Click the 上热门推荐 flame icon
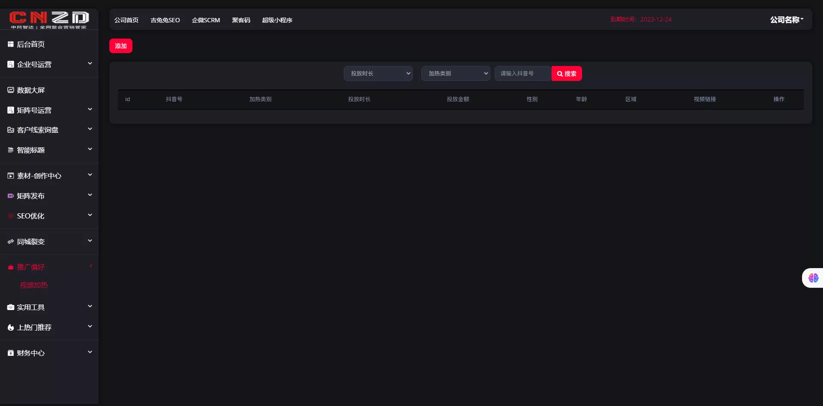The image size is (823, 406). pyautogui.click(x=11, y=327)
